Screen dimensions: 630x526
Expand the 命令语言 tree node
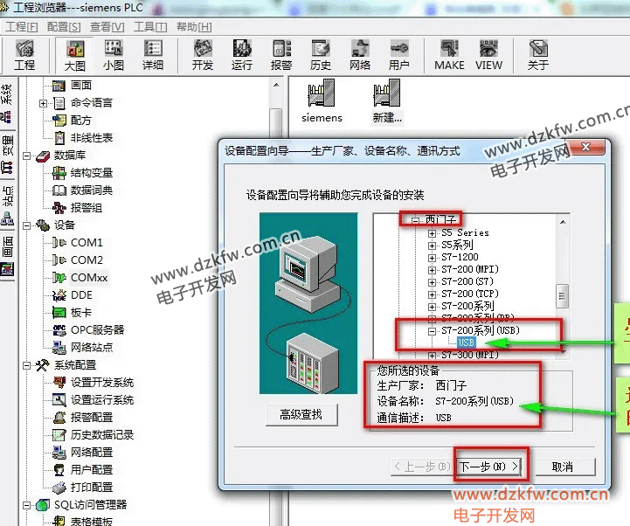pyautogui.click(x=44, y=103)
